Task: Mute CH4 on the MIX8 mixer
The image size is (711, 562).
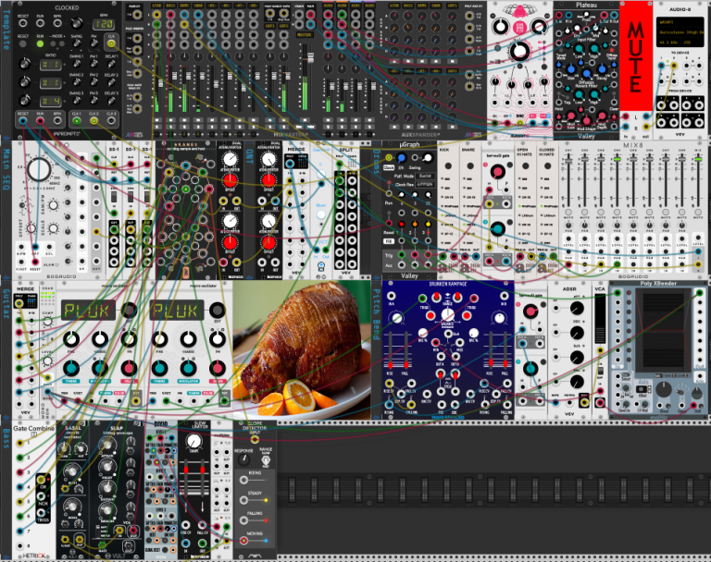Action: [617, 212]
